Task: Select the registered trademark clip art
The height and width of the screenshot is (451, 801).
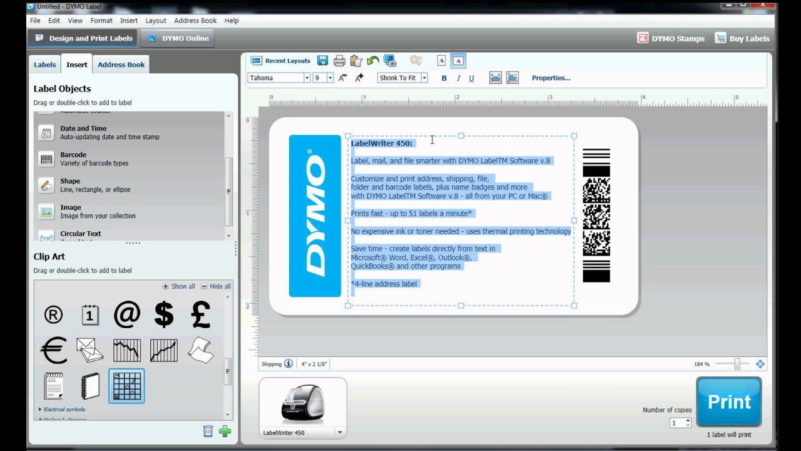Action: coord(53,315)
